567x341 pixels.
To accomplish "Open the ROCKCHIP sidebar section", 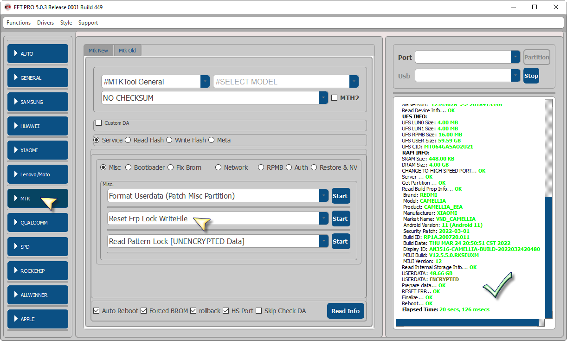I will click(x=38, y=271).
